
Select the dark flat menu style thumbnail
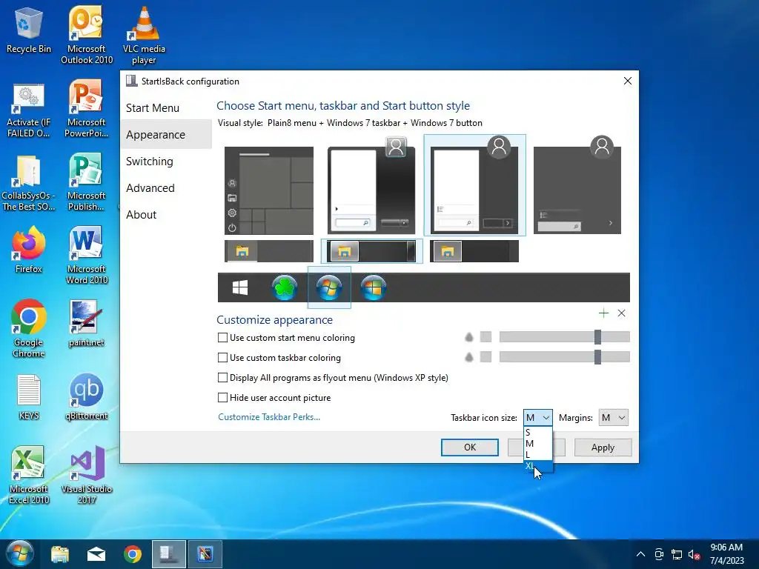577,186
